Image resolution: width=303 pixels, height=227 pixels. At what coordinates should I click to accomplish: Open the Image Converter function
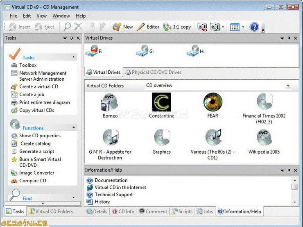pos(33,173)
